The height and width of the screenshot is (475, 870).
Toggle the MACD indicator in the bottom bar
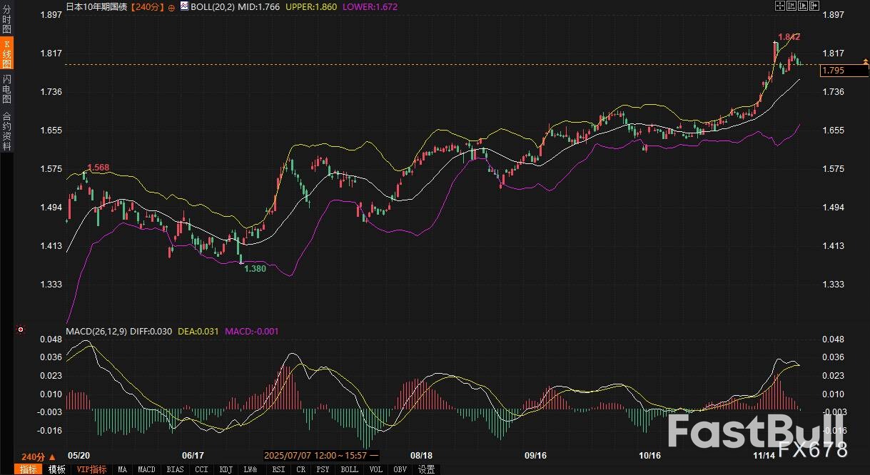coord(146,469)
